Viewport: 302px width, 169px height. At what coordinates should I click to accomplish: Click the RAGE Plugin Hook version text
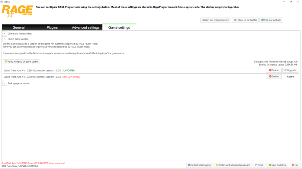[20, 166]
